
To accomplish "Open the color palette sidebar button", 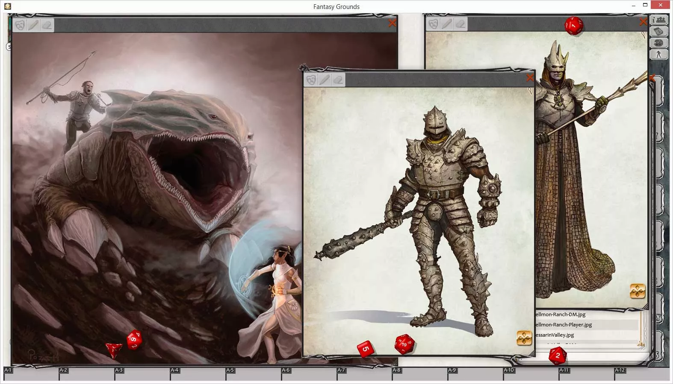I will (658, 43).
